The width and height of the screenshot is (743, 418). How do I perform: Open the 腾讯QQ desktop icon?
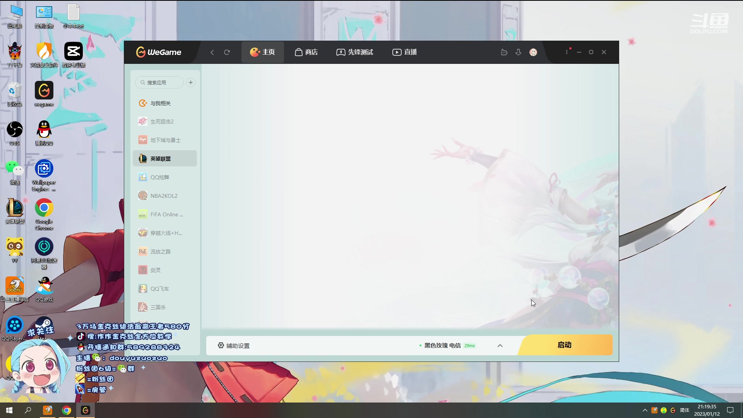[44, 133]
